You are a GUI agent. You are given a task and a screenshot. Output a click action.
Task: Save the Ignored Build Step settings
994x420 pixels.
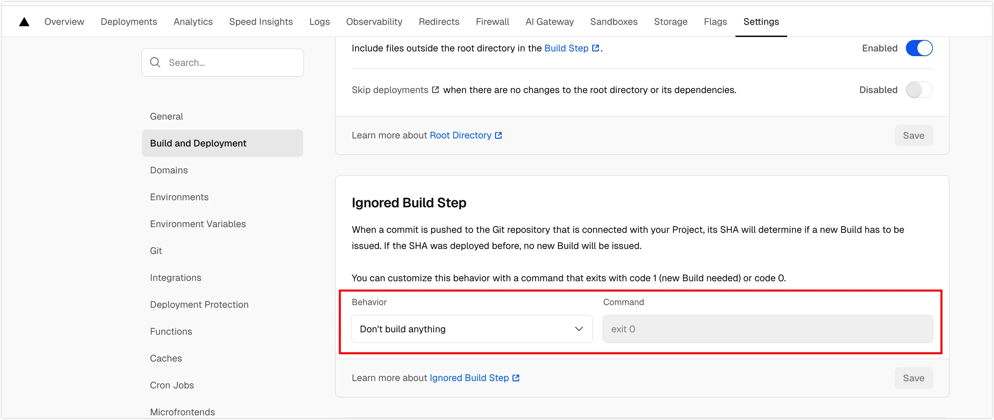(x=913, y=378)
